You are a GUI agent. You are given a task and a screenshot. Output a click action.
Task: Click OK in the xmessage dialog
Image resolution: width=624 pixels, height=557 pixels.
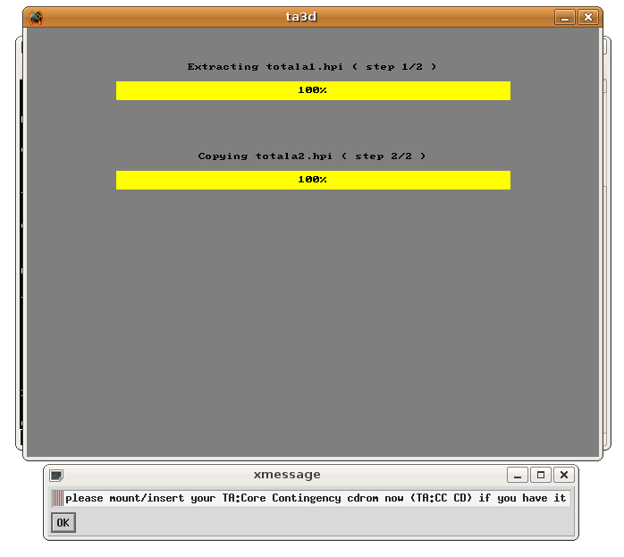coord(63,523)
